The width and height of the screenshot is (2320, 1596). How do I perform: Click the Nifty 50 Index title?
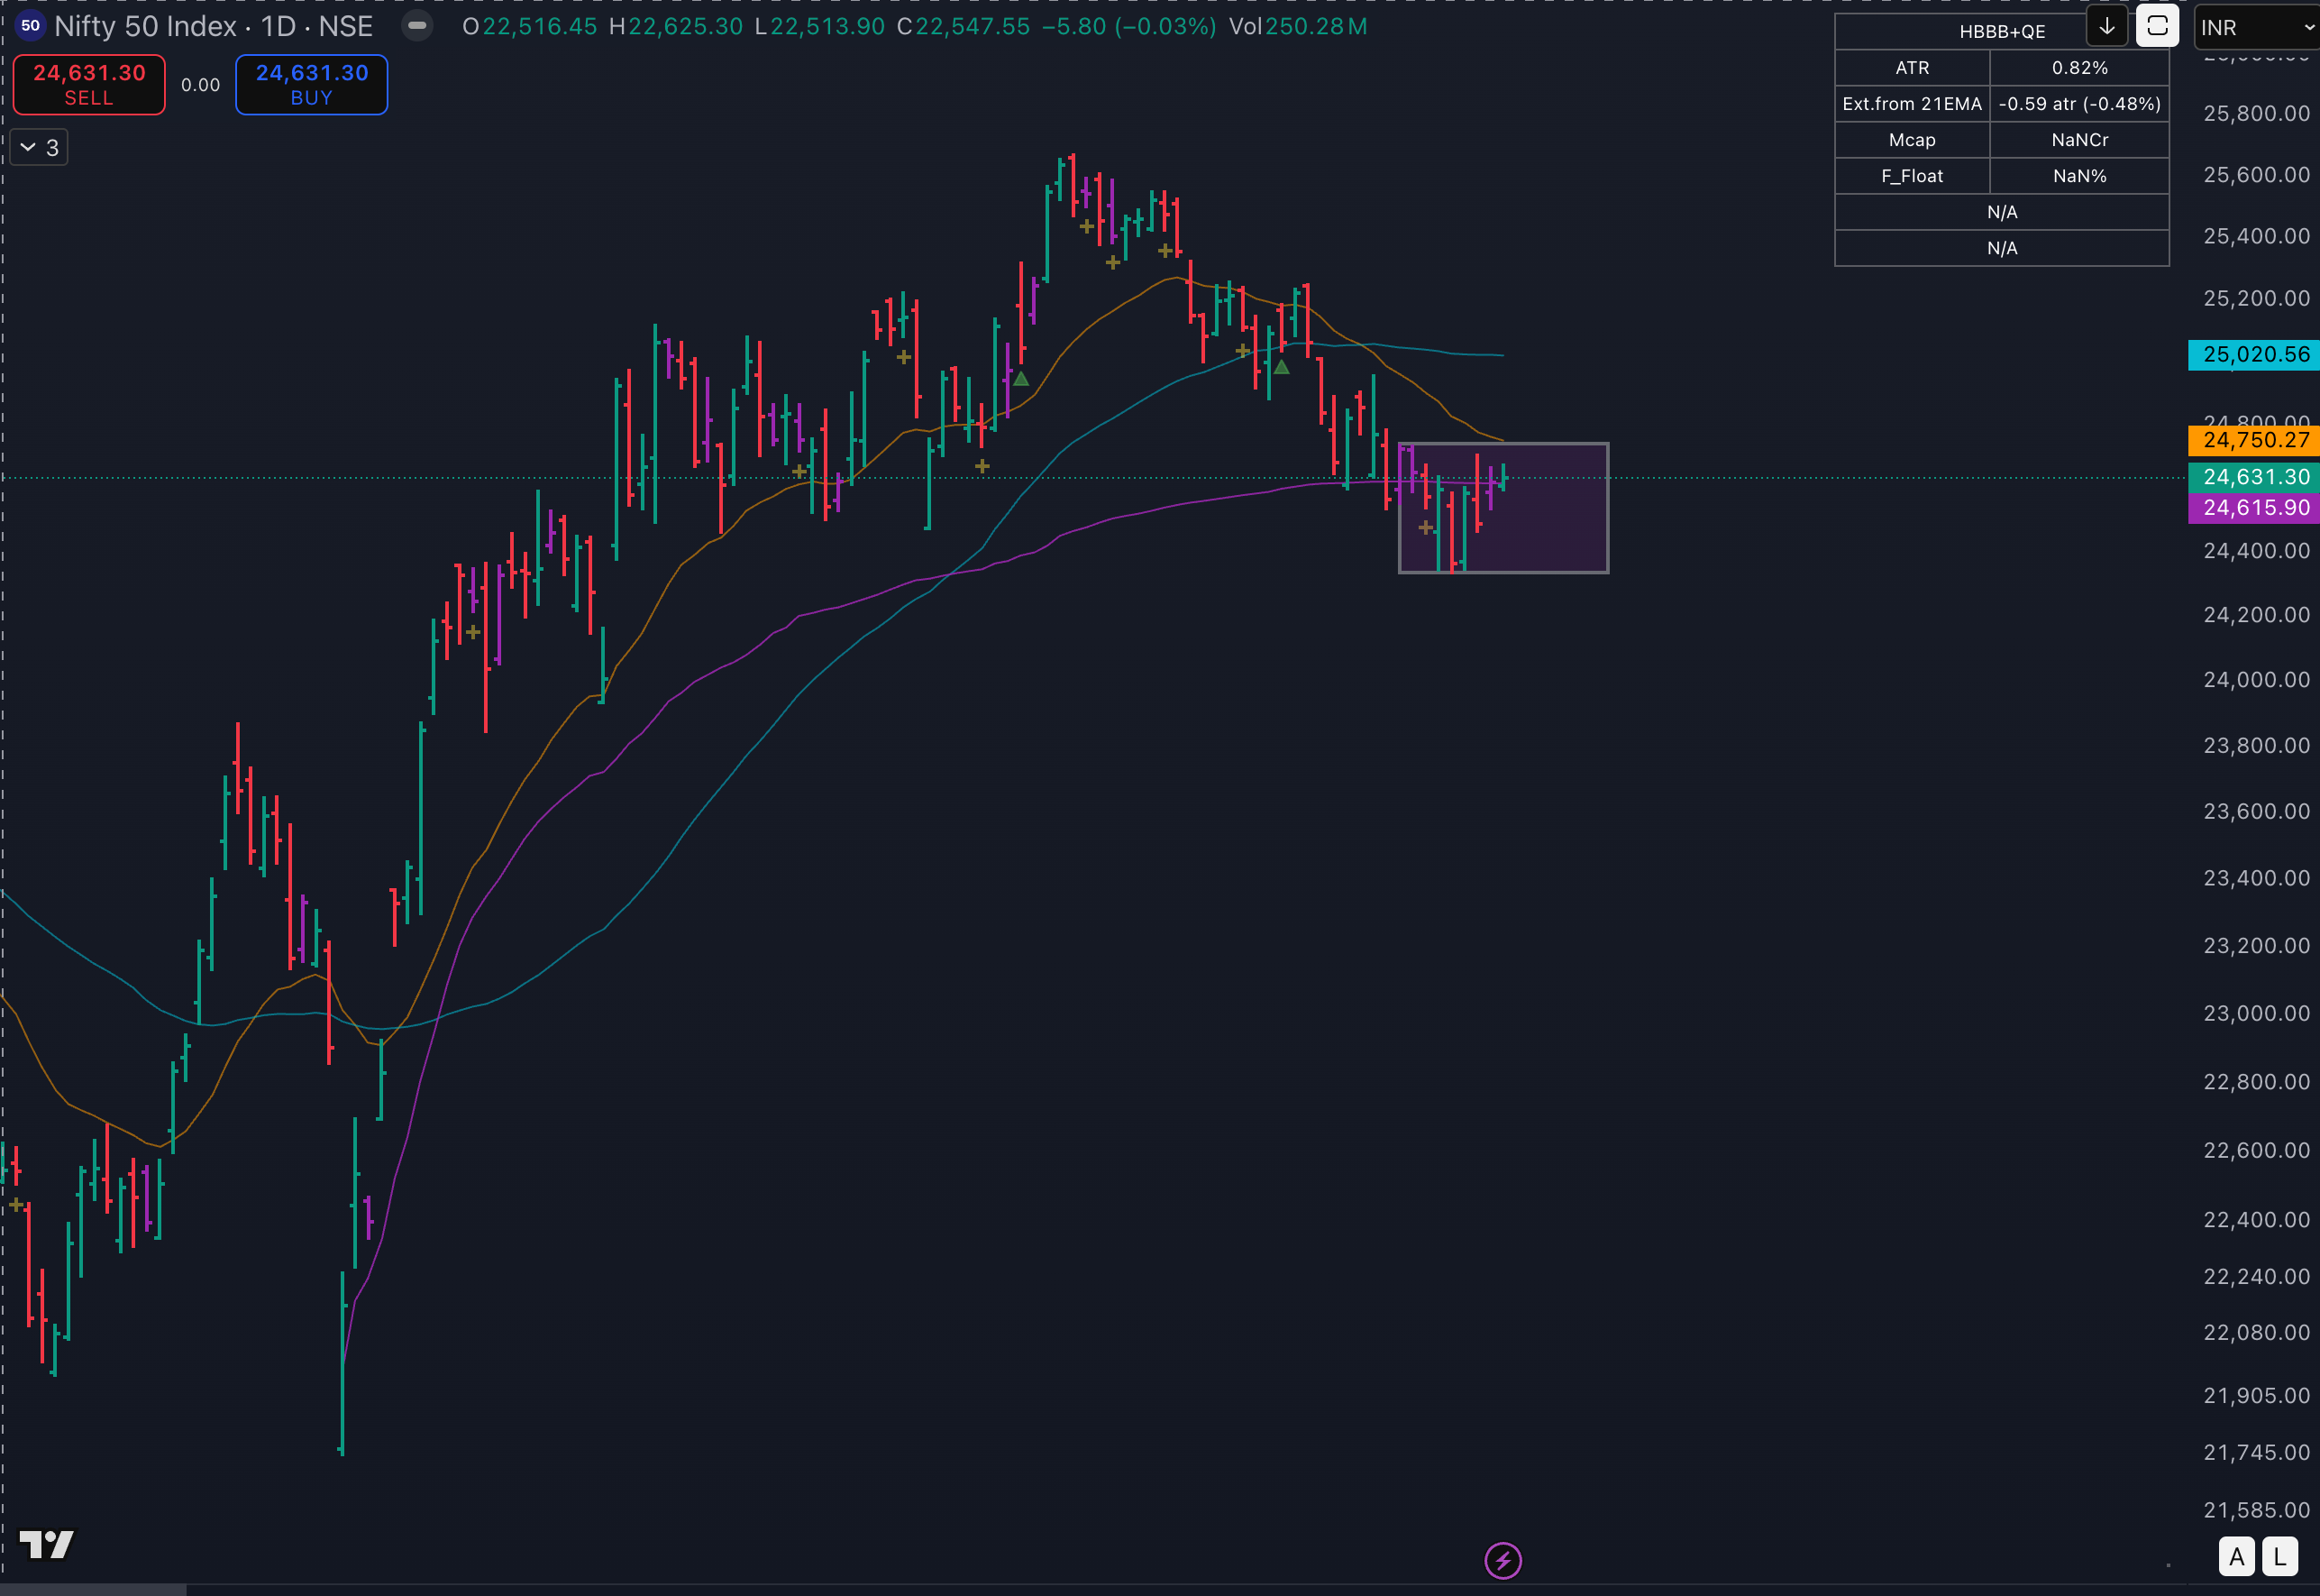(145, 26)
